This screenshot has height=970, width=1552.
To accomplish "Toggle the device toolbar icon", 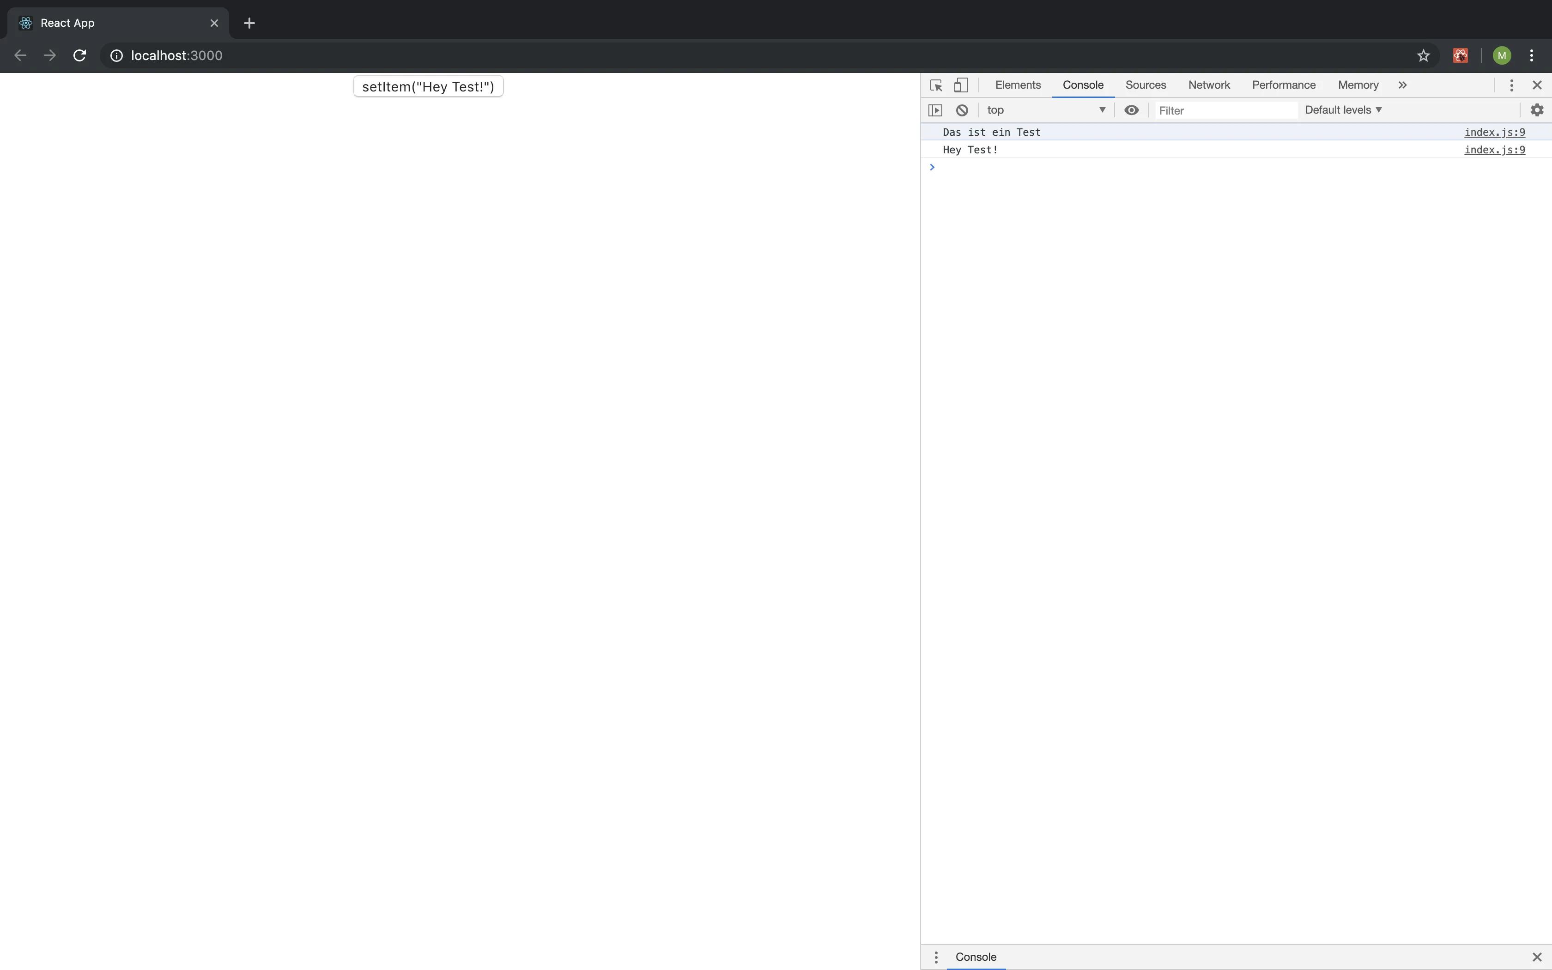I will [961, 85].
